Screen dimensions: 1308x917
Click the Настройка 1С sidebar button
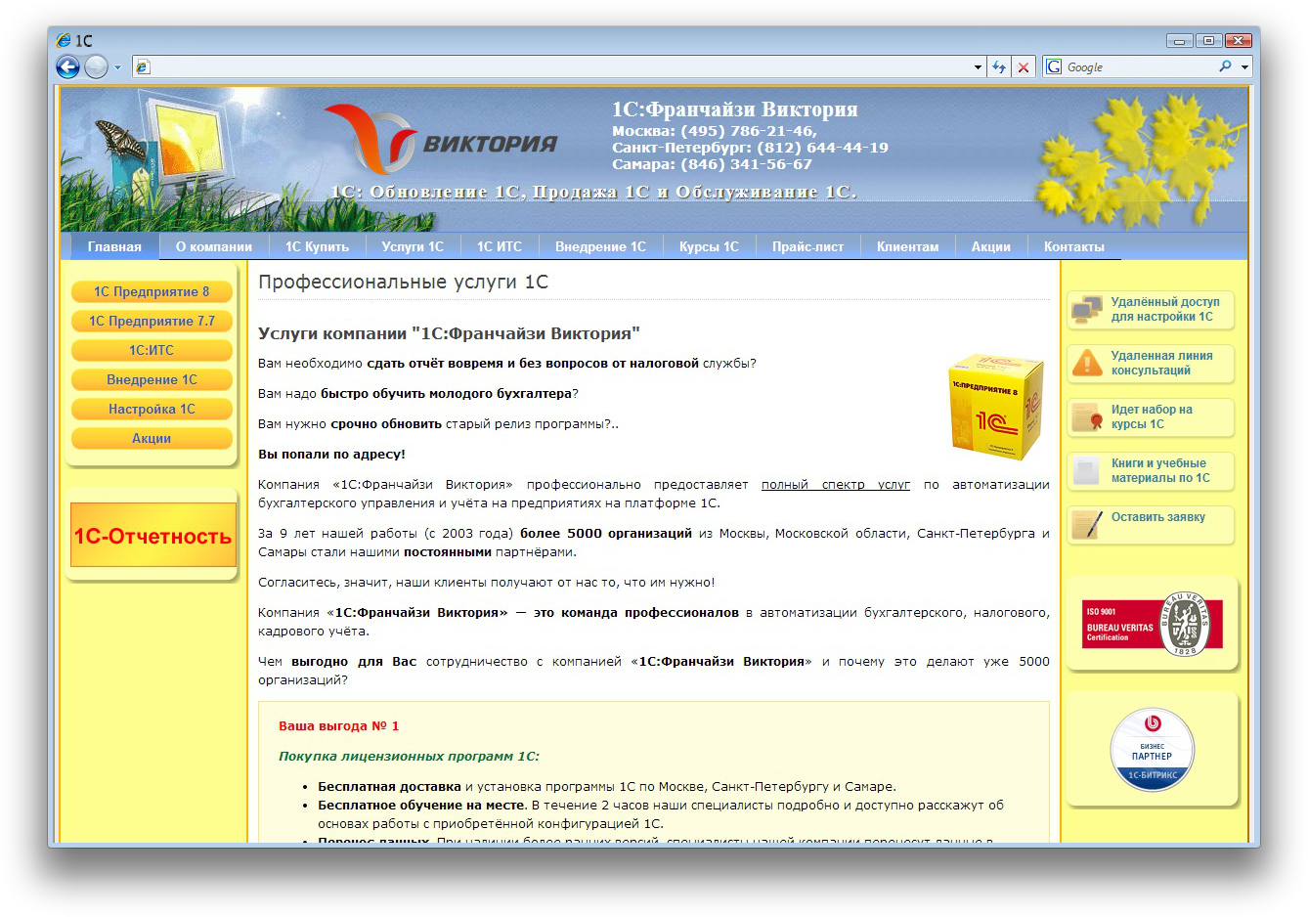tap(152, 409)
